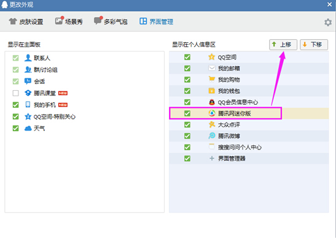Image resolution: width=336 pixels, height=239 pixels.
Task: Click the QQ penguin logo in title bar
Action: tap(4, 4)
